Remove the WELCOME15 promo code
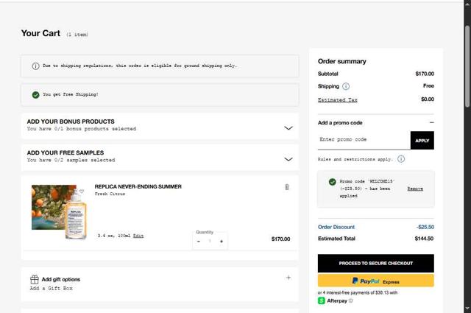Viewport: 471px width, 313px height. tap(415, 189)
